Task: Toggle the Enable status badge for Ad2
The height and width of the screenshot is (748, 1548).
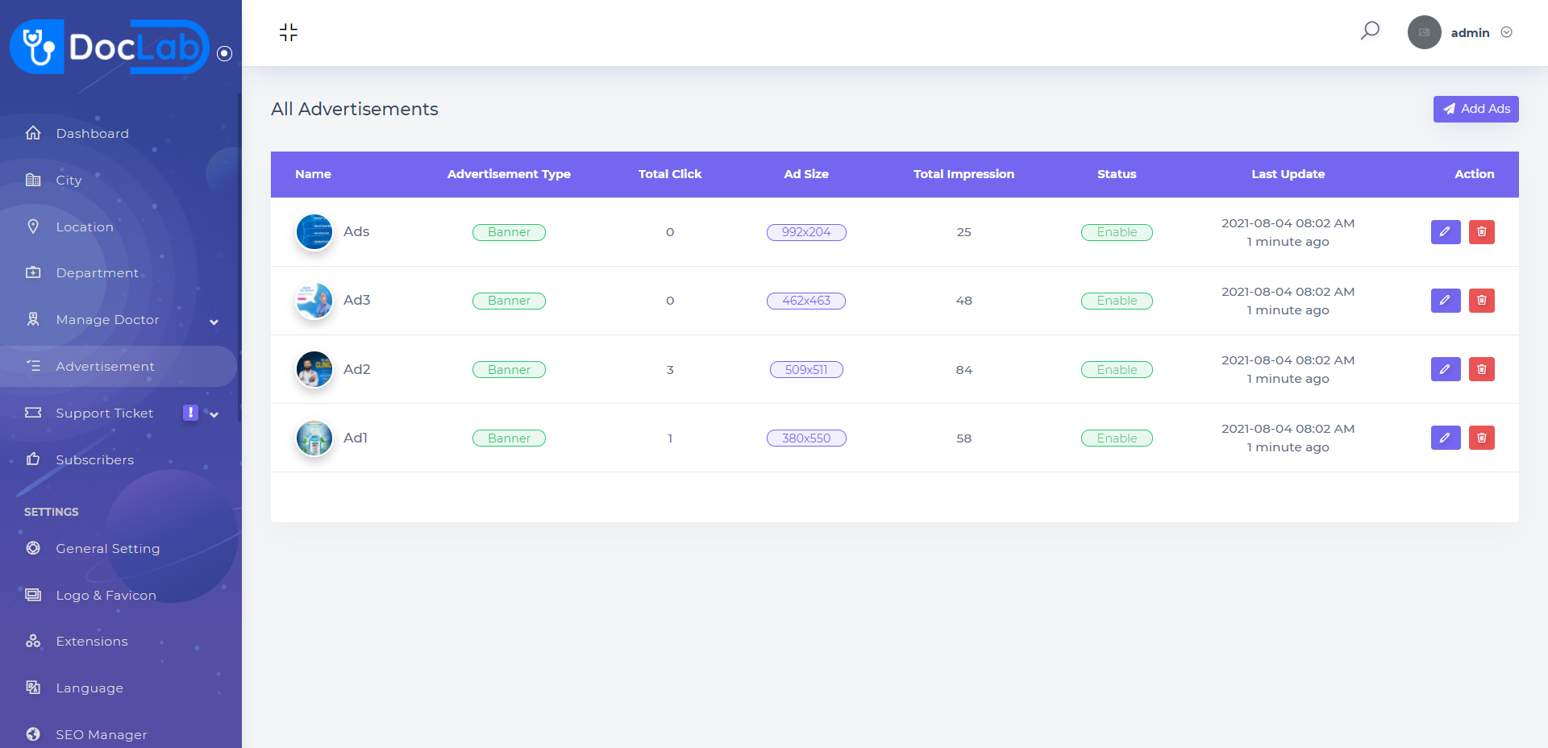Action: [x=1116, y=370]
